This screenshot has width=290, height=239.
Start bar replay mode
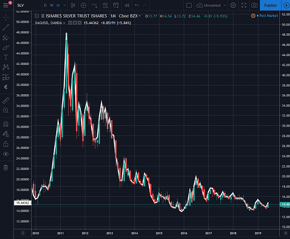click(x=127, y=6)
